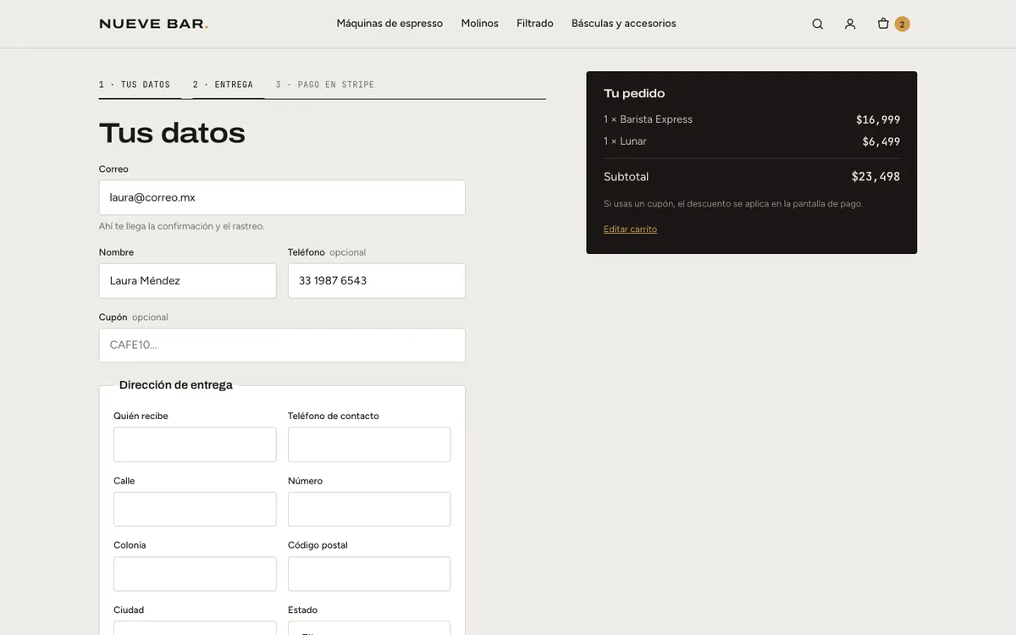Click the $6,499 price
The width and height of the screenshot is (1016, 635).
[x=881, y=141]
